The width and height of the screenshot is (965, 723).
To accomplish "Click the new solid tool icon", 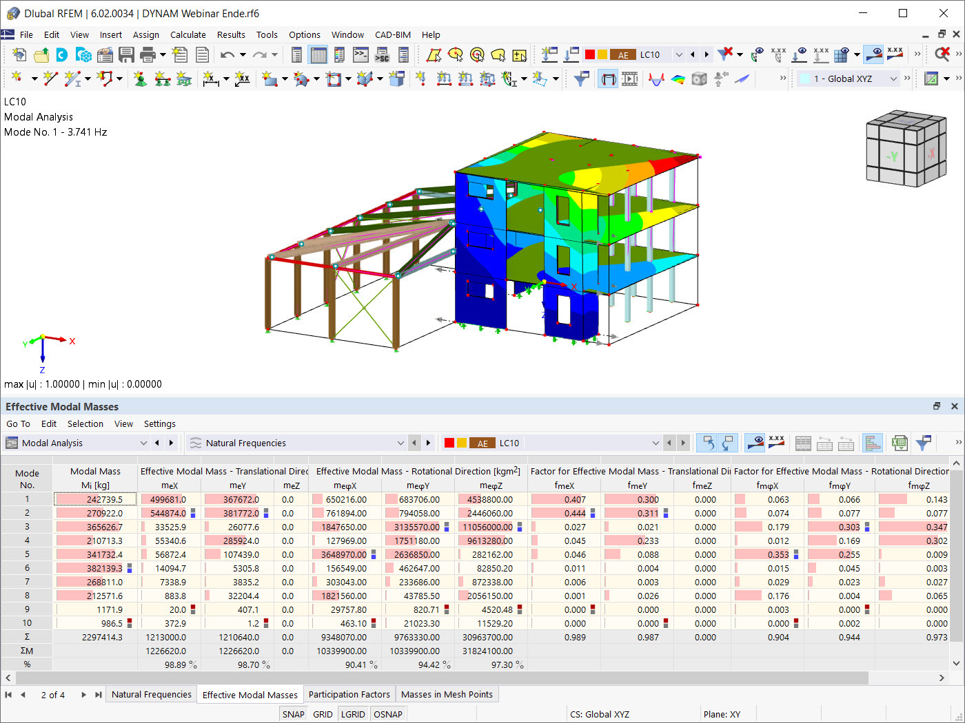I will pyautogui.click(x=365, y=79).
